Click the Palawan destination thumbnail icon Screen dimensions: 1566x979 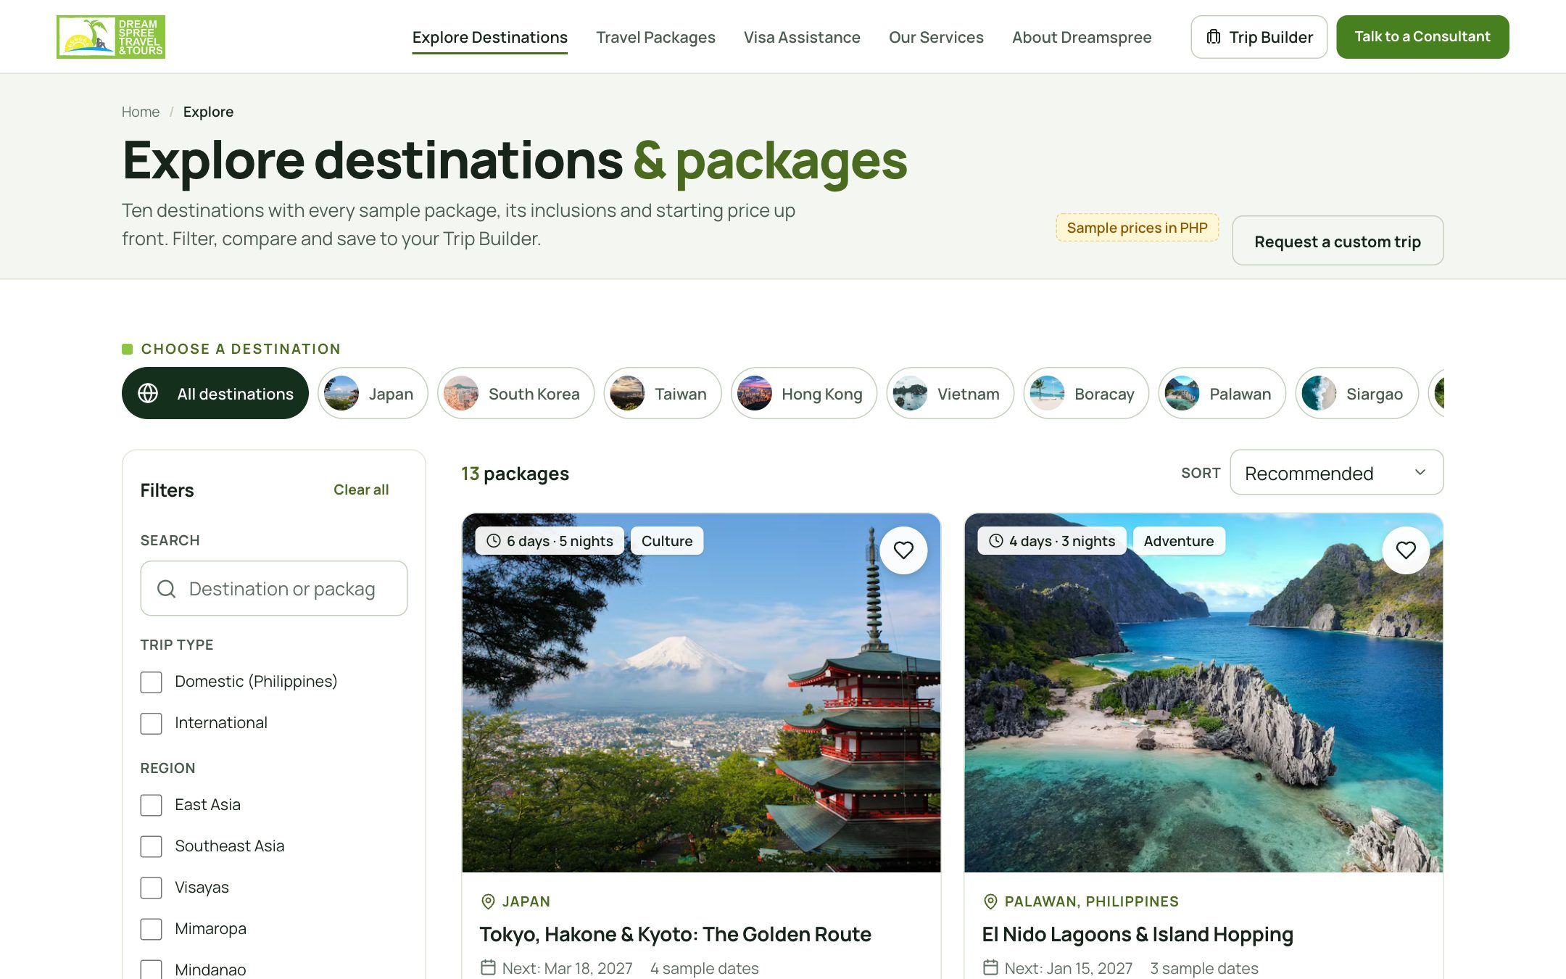(x=1182, y=393)
